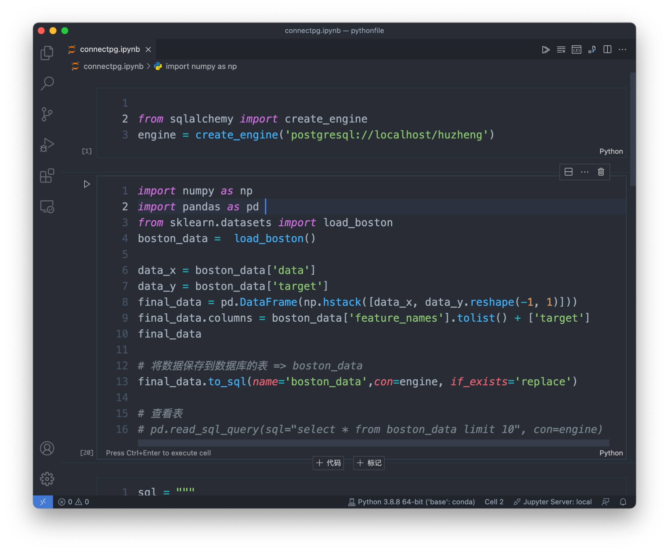Open Run and Debug view
This screenshot has height=552, width=669.
[47, 145]
